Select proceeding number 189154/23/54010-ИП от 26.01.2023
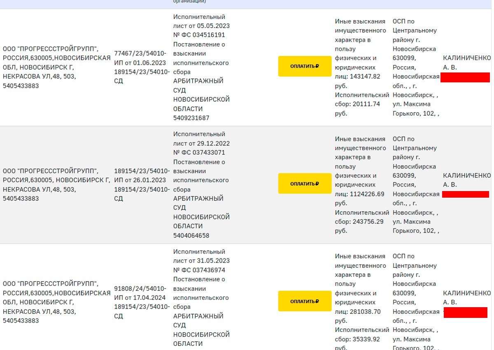Viewport: 494px width, 350px height. pos(142,175)
